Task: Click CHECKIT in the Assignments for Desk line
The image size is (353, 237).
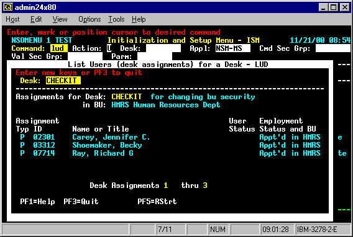Action: click(127, 97)
